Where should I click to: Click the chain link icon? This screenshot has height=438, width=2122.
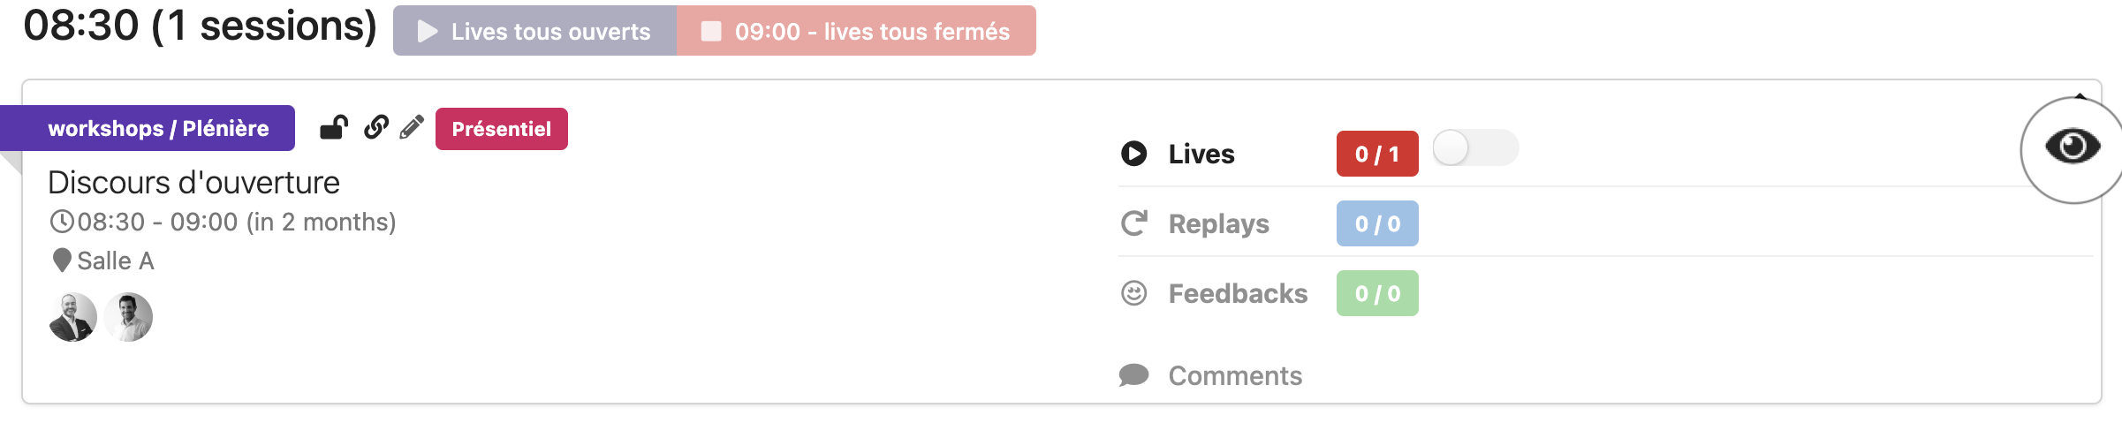tap(376, 128)
